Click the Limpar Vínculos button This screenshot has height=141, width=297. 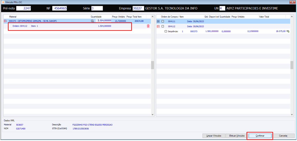coord(214,136)
